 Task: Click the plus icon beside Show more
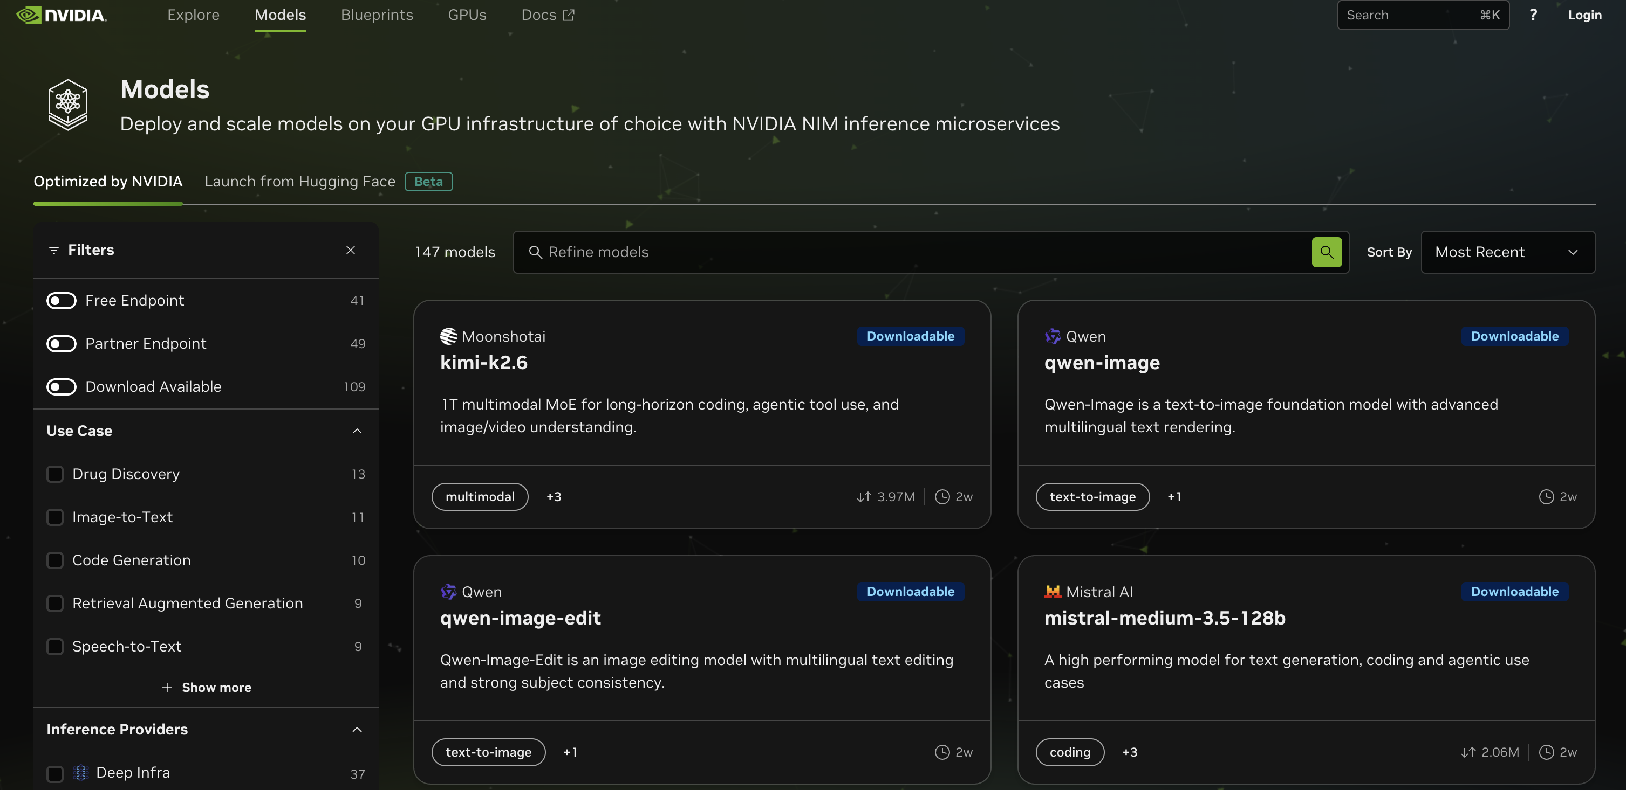pyautogui.click(x=167, y=688)
